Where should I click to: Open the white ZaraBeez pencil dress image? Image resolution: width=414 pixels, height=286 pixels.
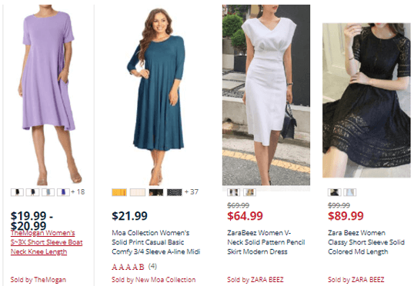266,95
